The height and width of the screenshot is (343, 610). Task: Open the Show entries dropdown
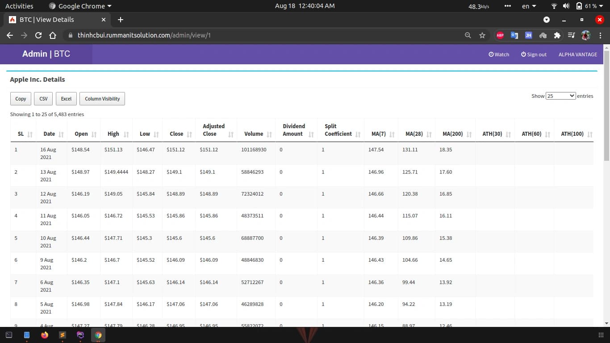tap(561, 96)
